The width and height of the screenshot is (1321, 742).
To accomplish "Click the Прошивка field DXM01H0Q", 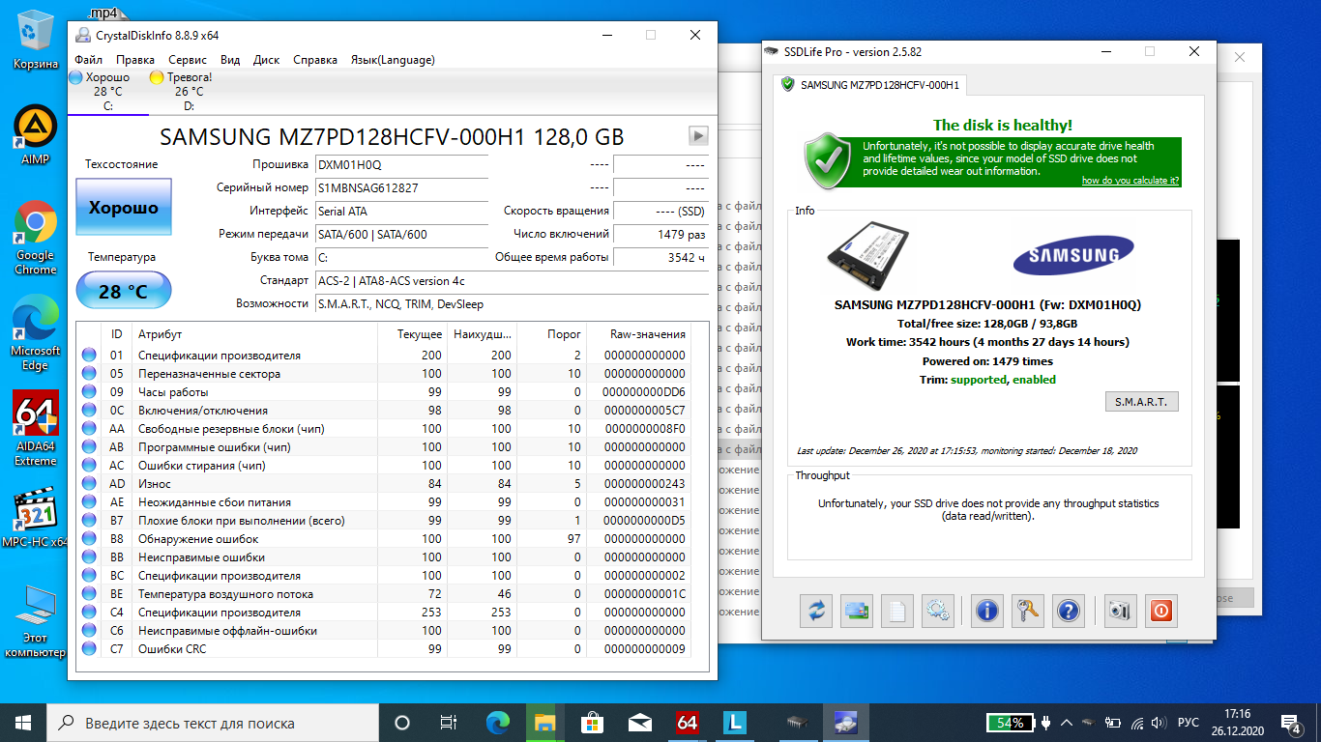I will pos(401,164).
